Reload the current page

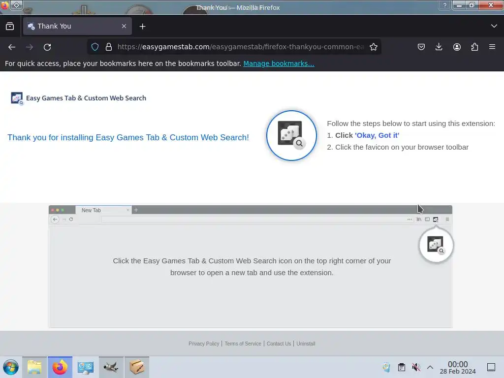click(x=47, y=47)
